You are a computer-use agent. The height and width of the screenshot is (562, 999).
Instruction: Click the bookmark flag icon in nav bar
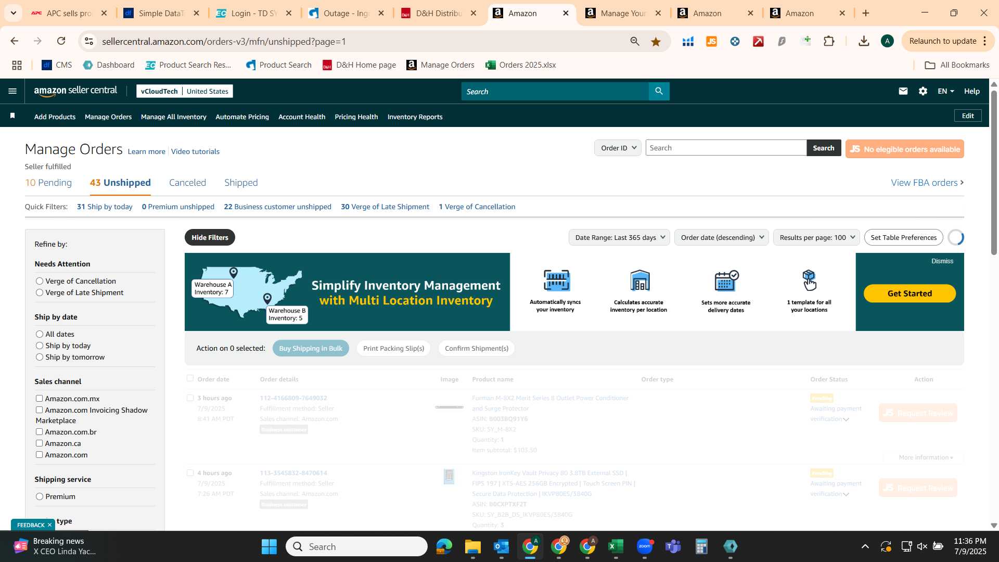[12, 116]
